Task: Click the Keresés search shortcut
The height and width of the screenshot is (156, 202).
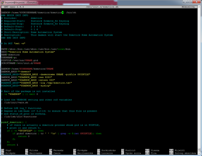Action: 56,151
